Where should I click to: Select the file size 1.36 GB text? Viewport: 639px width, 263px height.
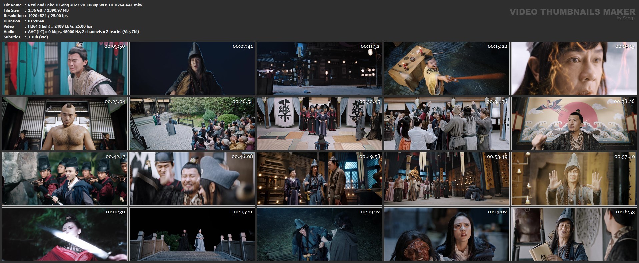(x=48, y=10)
